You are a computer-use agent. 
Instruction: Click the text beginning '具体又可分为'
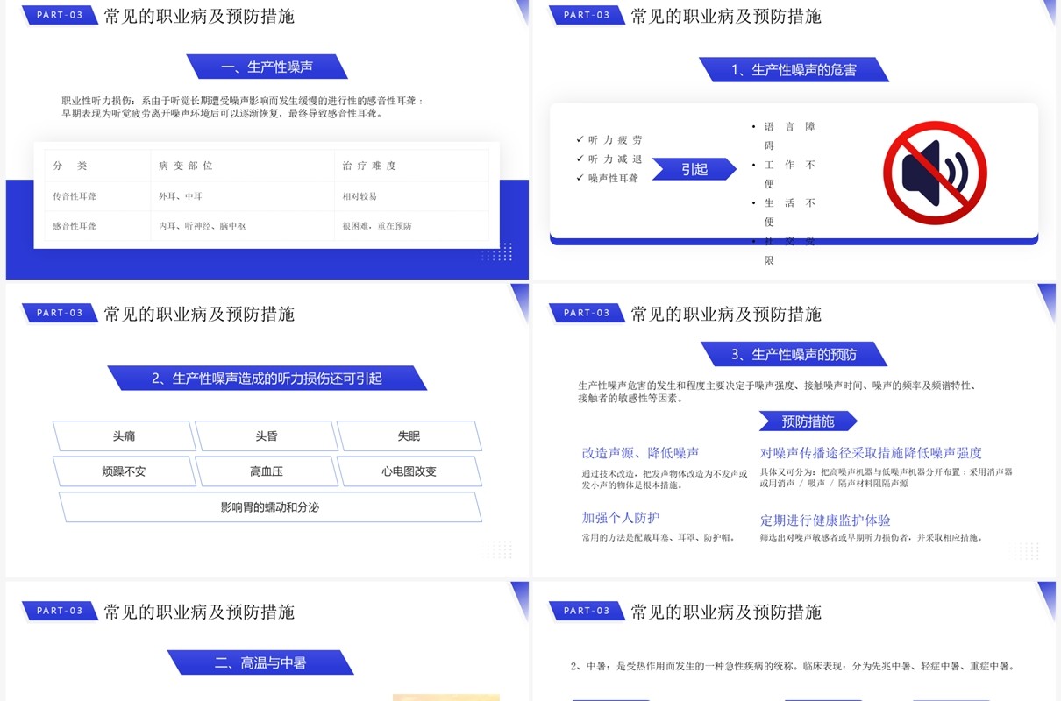click(x=887, y=478)
